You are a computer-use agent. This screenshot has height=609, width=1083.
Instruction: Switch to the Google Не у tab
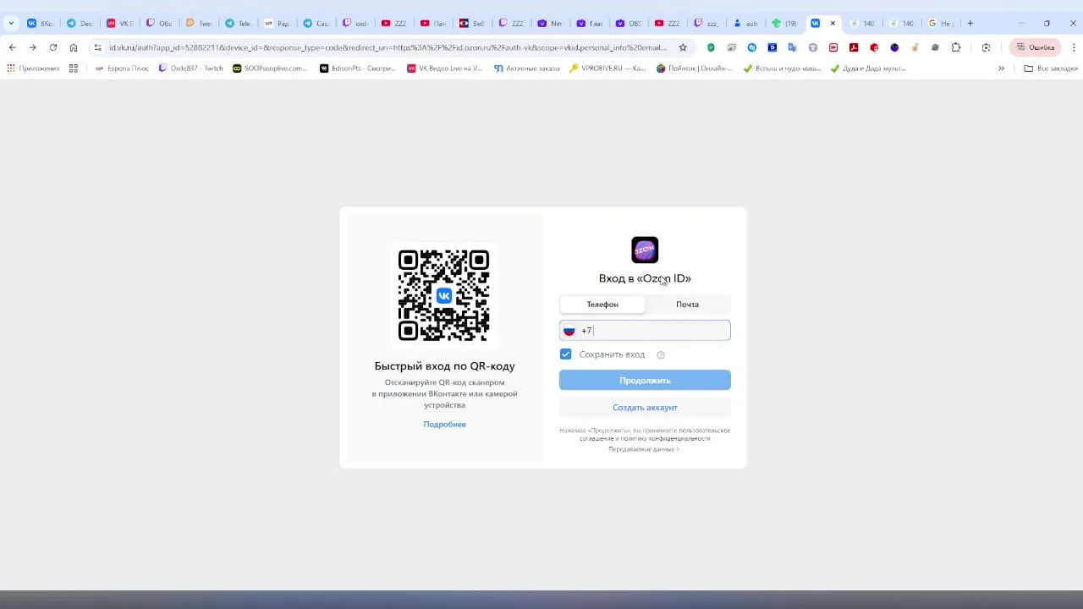940,23
